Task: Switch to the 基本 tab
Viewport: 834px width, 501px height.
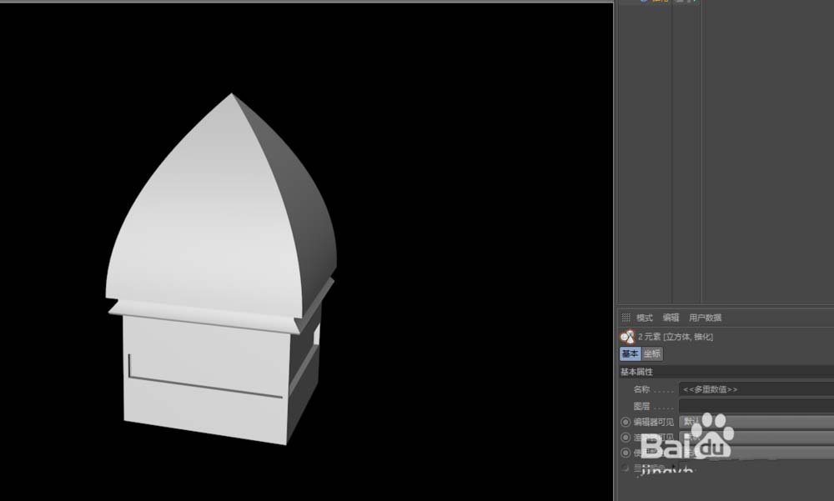Action: pos(630,354)
